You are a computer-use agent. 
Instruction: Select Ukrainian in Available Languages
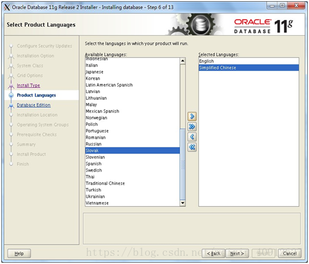[132, 197]
